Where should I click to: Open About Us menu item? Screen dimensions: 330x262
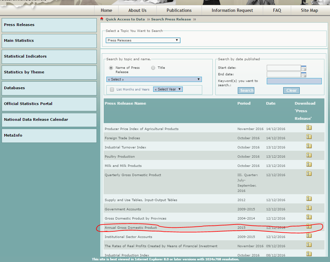137,10
